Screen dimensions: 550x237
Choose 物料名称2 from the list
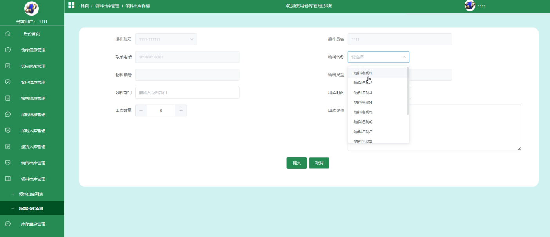tap(378, 83)
